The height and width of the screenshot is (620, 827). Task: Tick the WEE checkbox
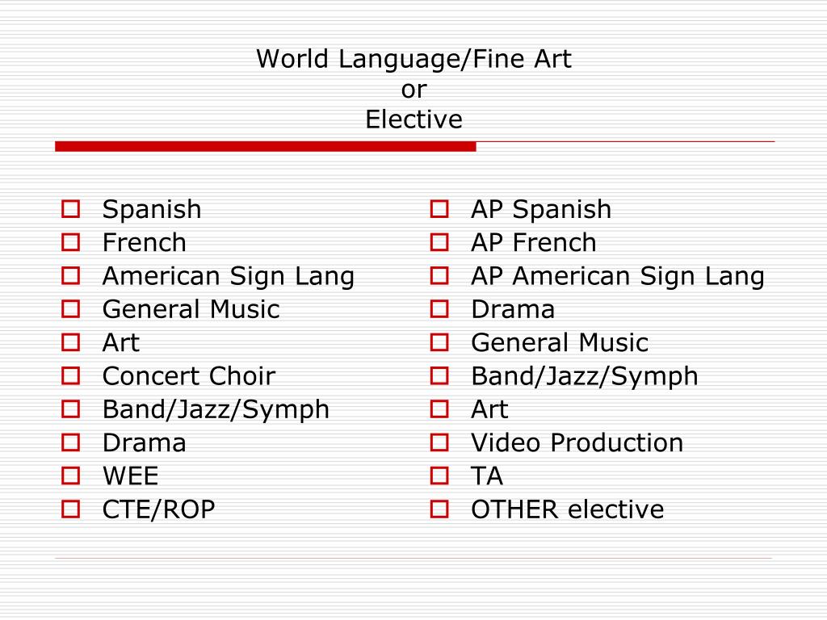71,476
